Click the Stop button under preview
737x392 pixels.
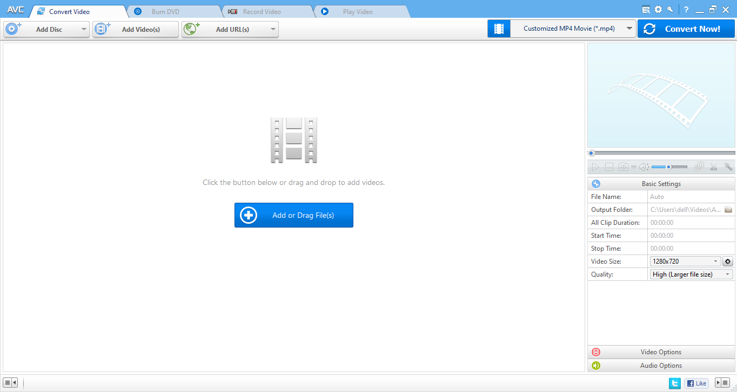click(x=609, y=167)
